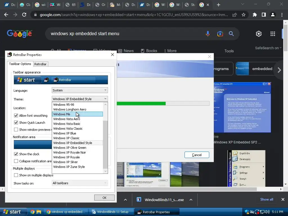Toggle Chrome side panel icon
This screenshot has height=216, width=288.
click(x=264, y=15)
